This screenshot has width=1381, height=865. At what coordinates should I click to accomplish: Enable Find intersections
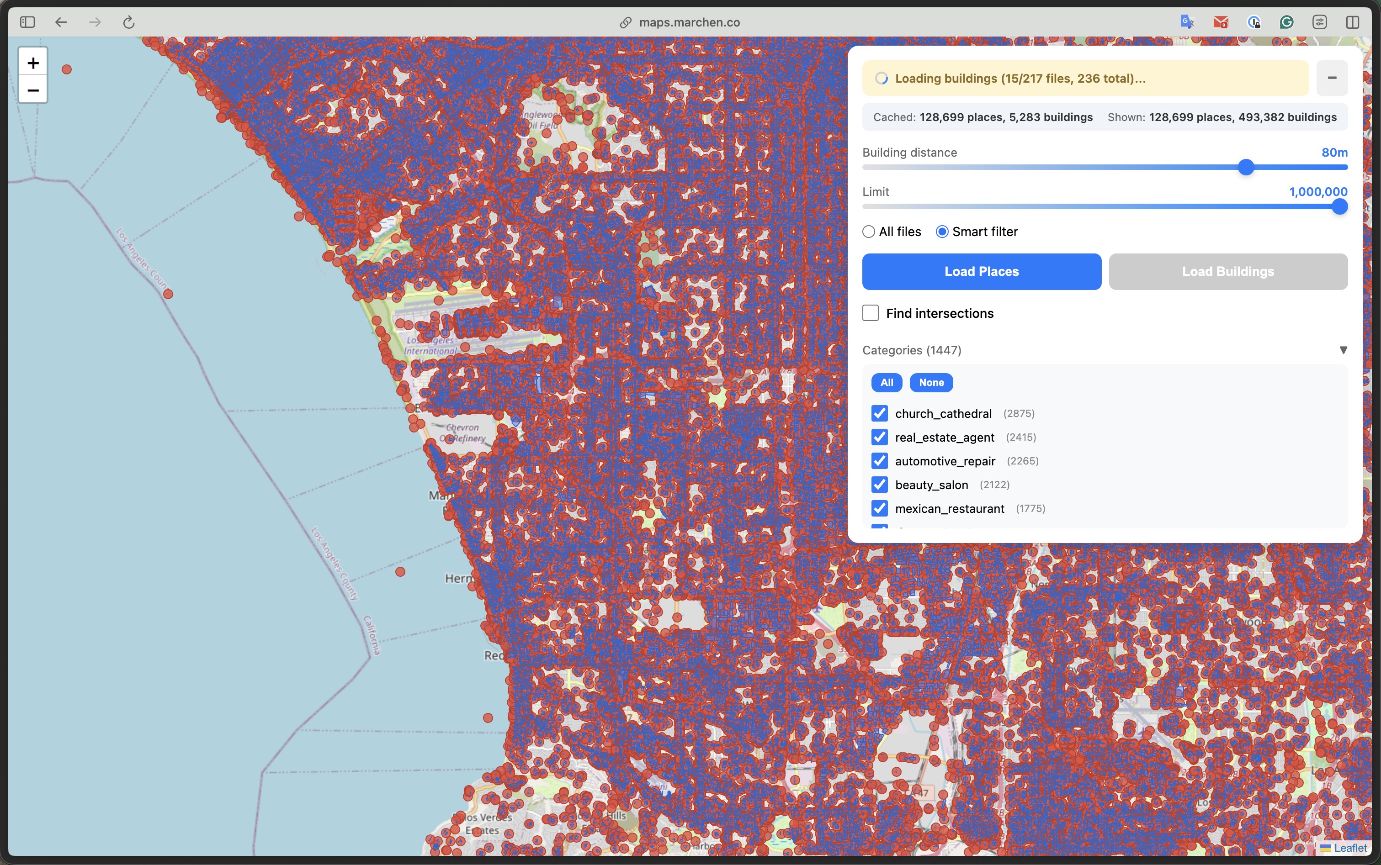click(x=870, y=313)
